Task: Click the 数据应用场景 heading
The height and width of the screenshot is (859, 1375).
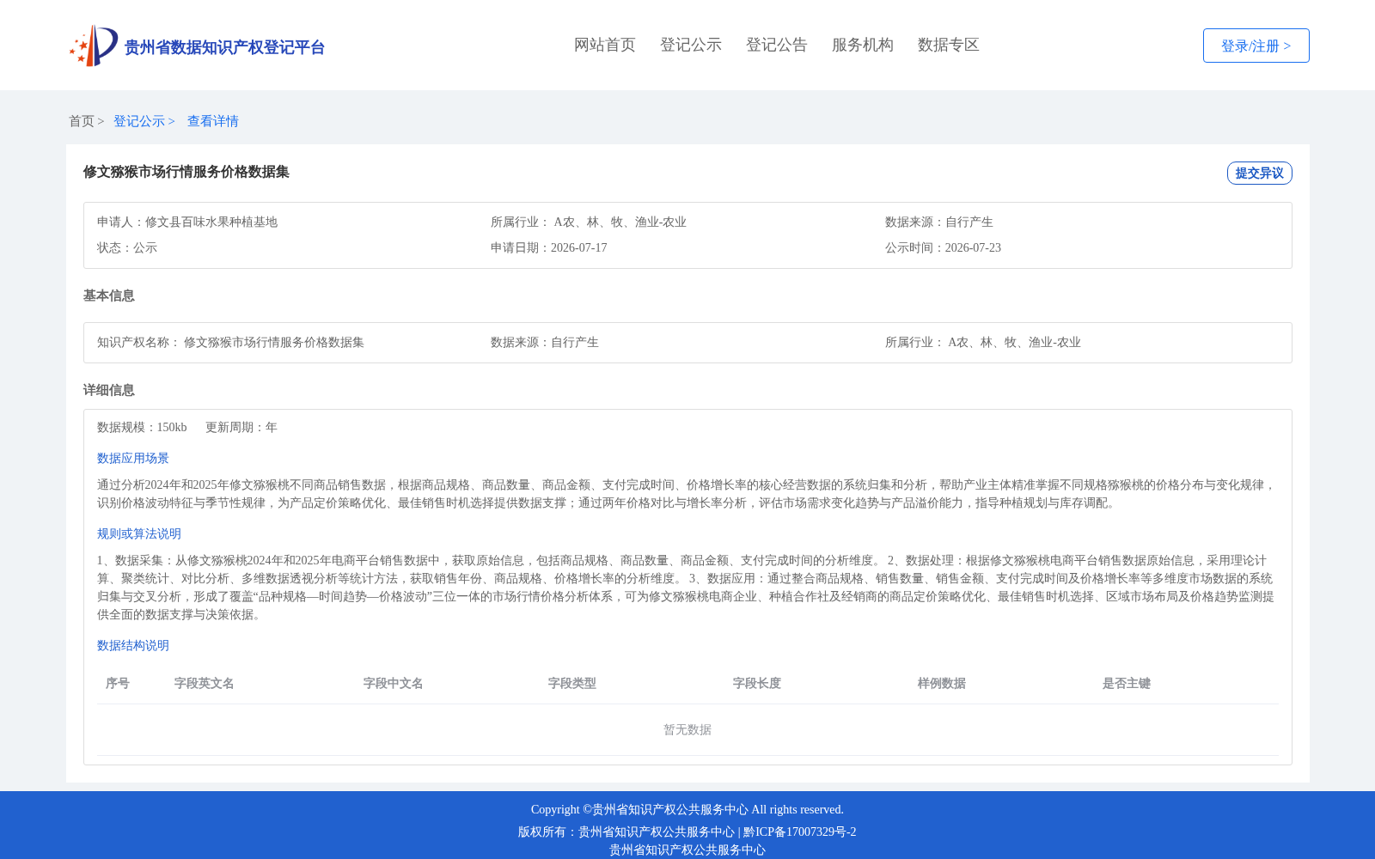Action: (x=133, y=458)
